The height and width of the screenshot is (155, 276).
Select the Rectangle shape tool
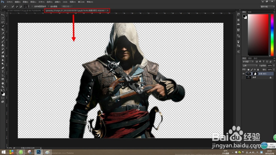point(3,79)
